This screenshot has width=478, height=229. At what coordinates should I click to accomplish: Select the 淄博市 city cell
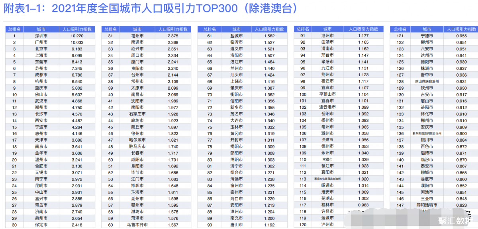(427, 153)
